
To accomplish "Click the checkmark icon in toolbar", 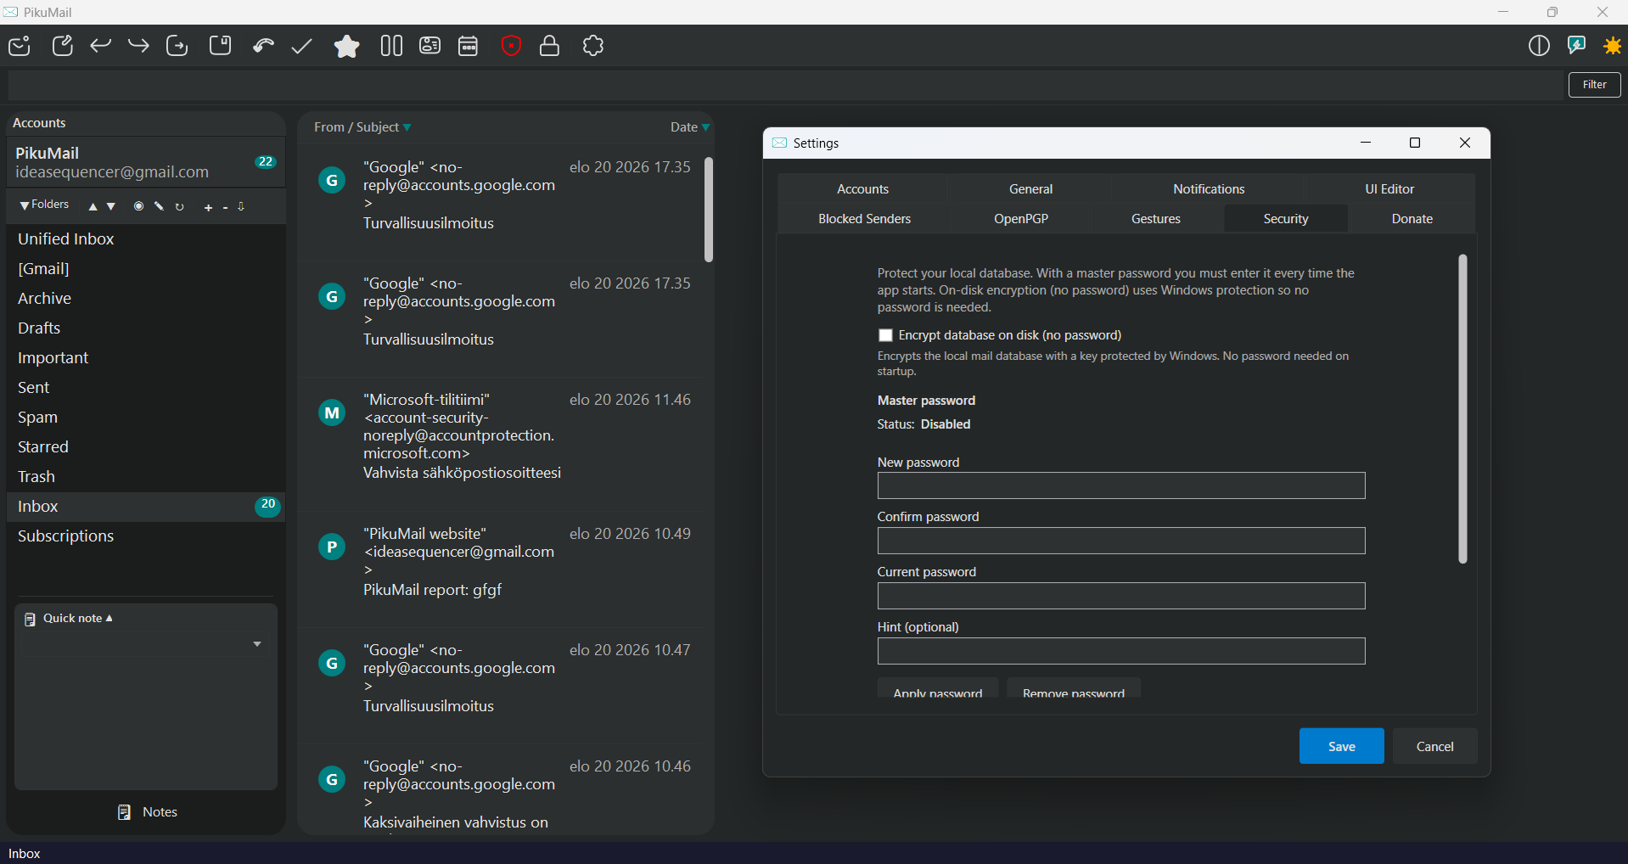I will pyautogui.click(x=301, y=46).
